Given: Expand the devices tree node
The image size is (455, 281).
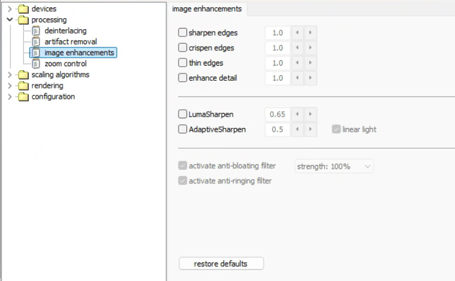Looking at the screenshot, I should tap(10, 9).
